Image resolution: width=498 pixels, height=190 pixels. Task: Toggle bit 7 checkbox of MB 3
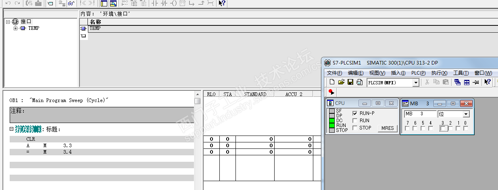408,129
